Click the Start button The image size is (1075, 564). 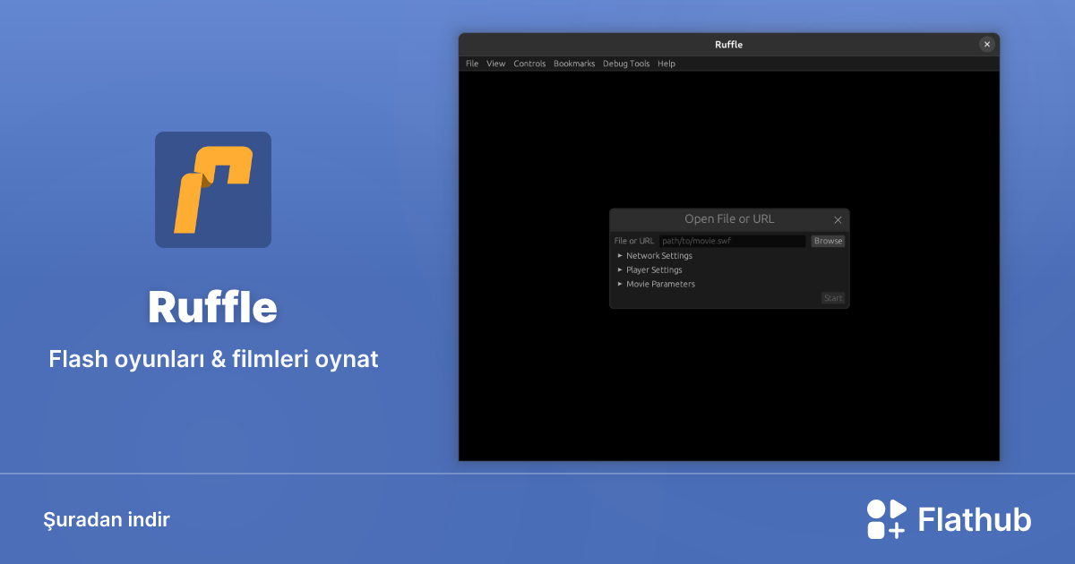tap(832, 298)
